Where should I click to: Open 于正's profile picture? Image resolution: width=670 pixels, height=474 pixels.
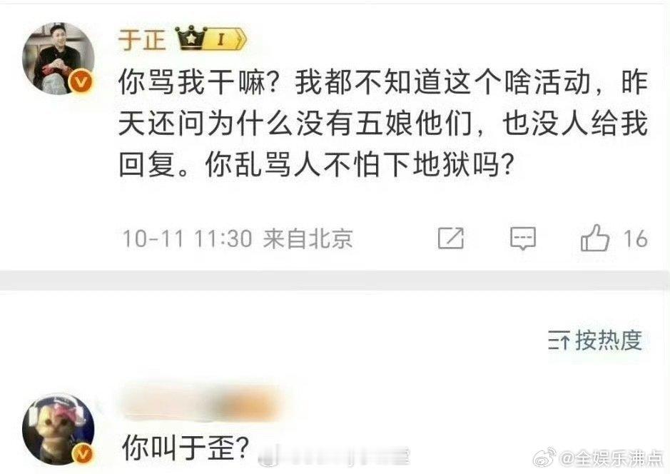[x=59, y=58]
